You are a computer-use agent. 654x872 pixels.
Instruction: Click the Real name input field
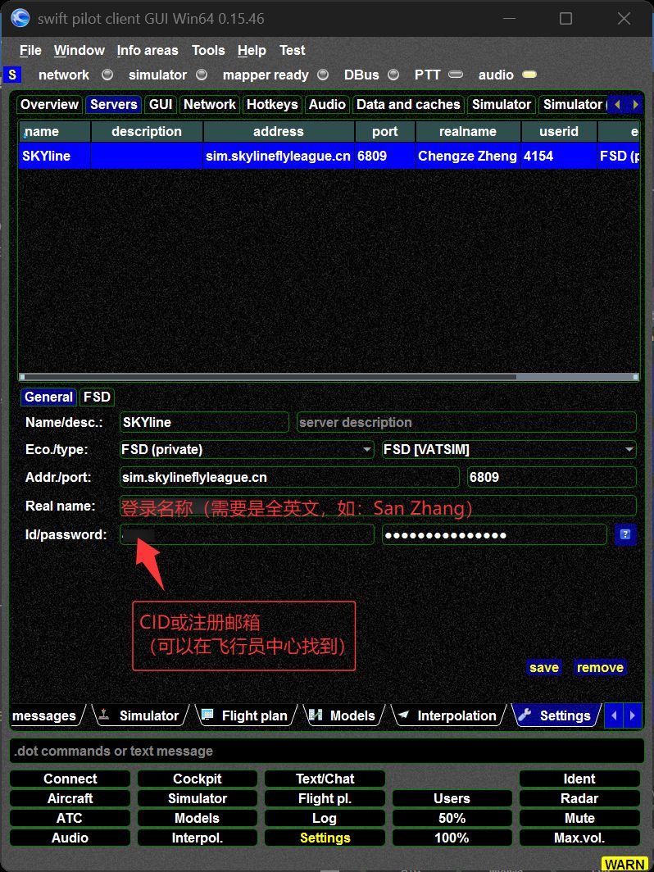378,506
